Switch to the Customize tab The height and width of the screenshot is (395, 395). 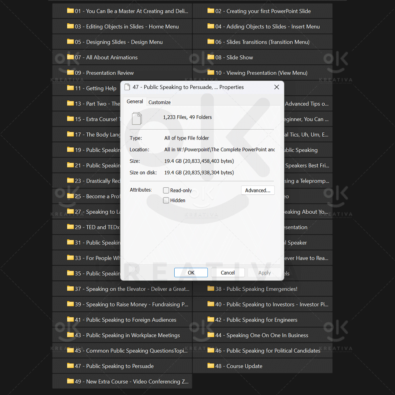[x=160, y=102]
